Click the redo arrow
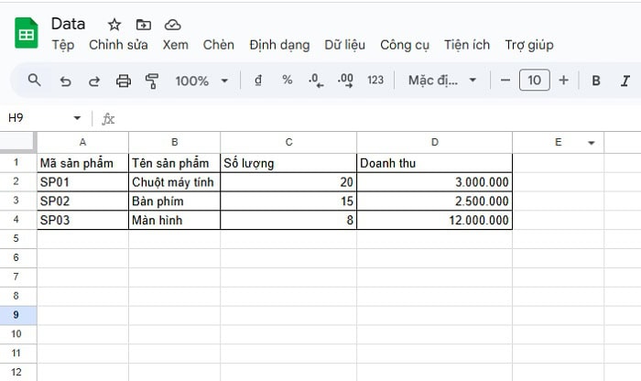Screen dimensions: 641x381 (93, 81)
